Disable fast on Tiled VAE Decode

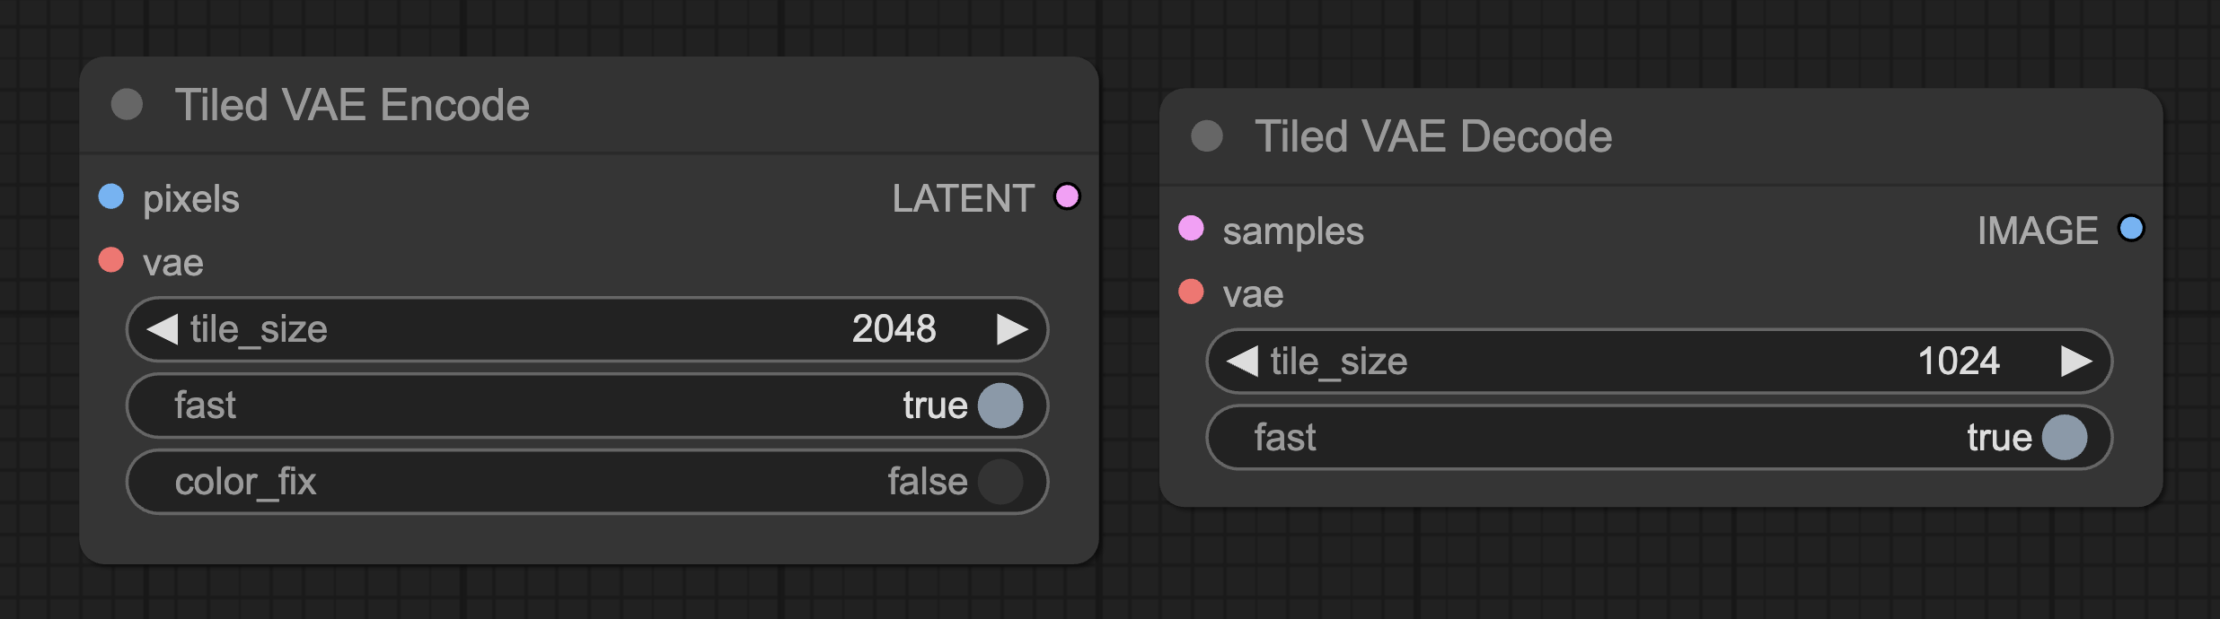2066,437
